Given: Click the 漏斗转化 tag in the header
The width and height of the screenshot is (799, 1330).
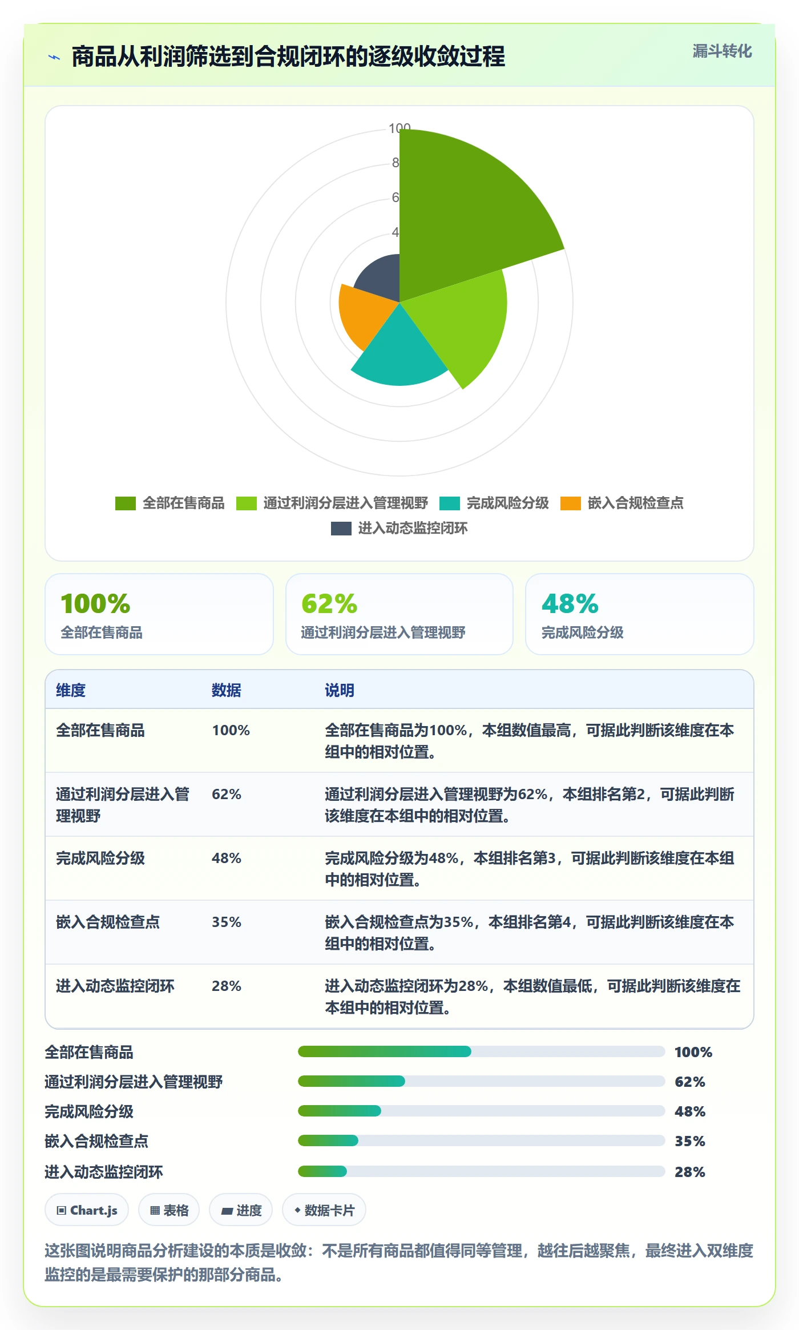Looking at the screenshot, I should coord(722,51).
